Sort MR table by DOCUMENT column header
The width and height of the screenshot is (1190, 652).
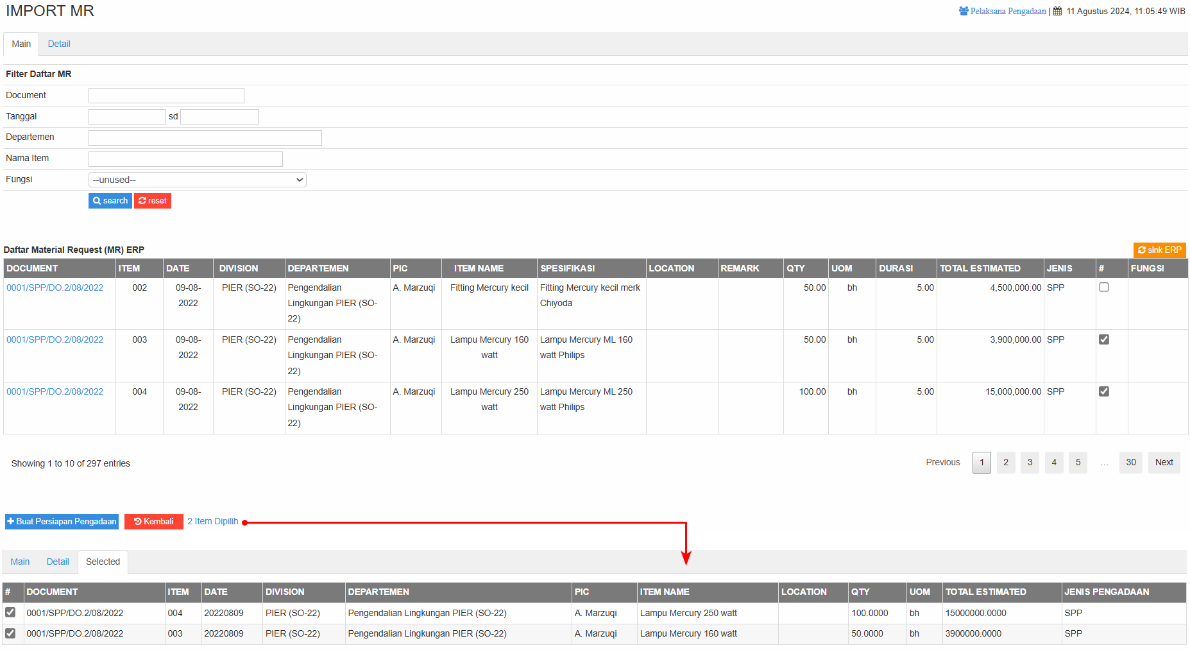click(x=32, y=268)
